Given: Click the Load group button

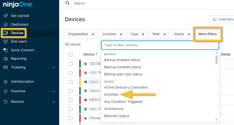Looking at the screenshot, I should (x=222, y=20).
